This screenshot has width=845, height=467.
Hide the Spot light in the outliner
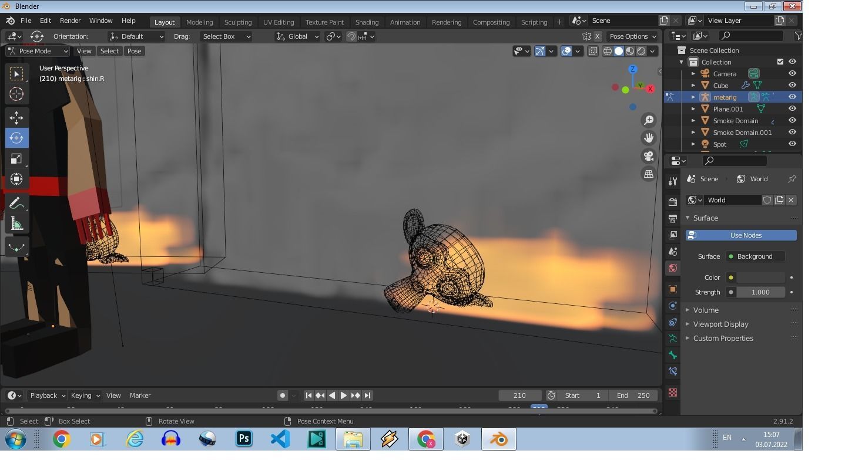pyautogui.click(x=792, y=144)
